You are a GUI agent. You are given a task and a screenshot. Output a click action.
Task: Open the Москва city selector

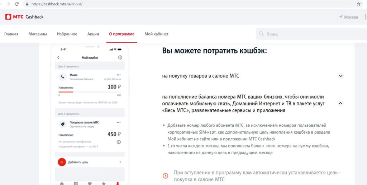click(348, 17)
